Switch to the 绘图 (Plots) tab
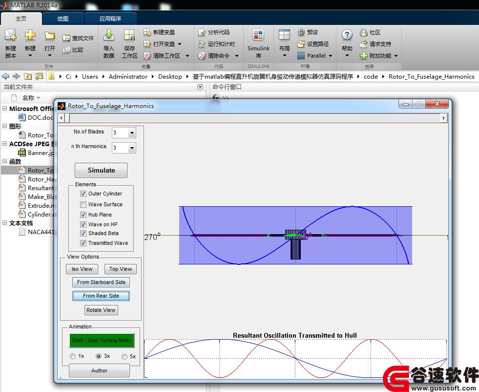The height and width of the screenshot is (392, 479). [x=63, y=19]
